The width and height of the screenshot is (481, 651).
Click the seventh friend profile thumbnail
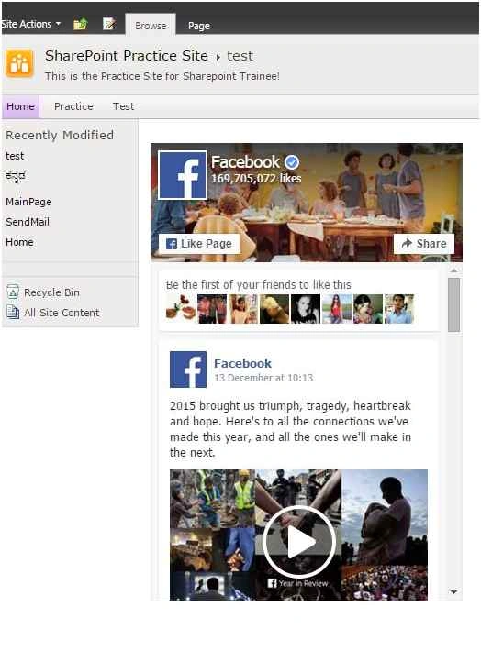tap(368, 309)
